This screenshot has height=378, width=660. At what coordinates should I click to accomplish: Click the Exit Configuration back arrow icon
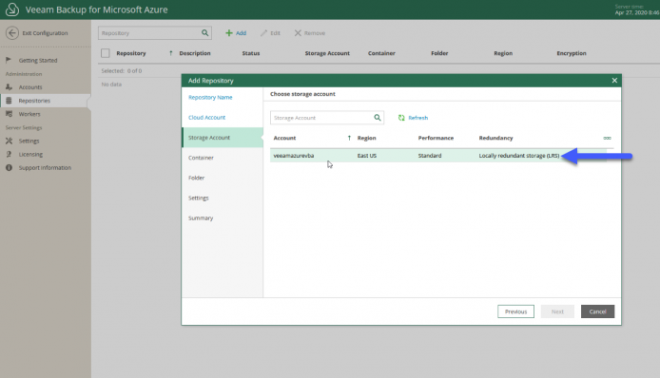pos(12,33)
